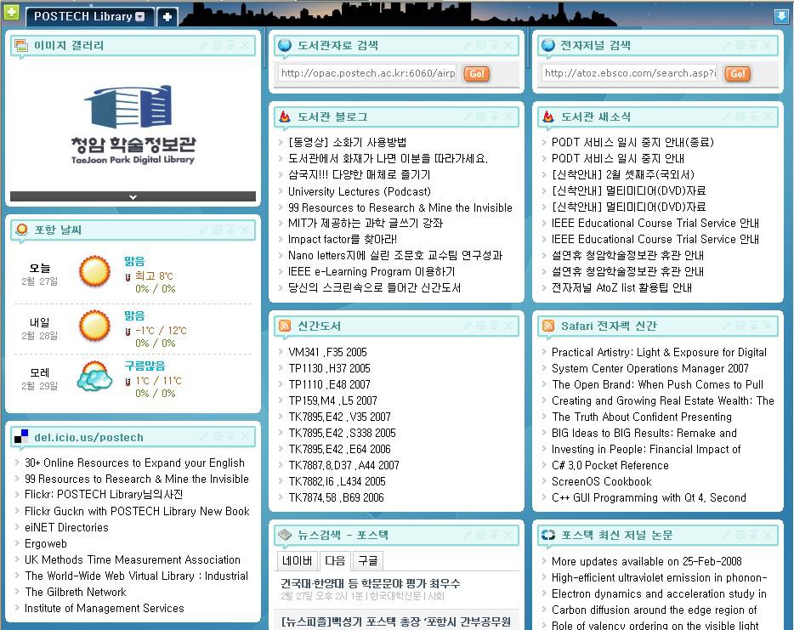Image resolution: width=794 pixels, height=630 pixels.
Task: Open Carbon diffusion around the edge region article
Action: click(x=655, y=610)
